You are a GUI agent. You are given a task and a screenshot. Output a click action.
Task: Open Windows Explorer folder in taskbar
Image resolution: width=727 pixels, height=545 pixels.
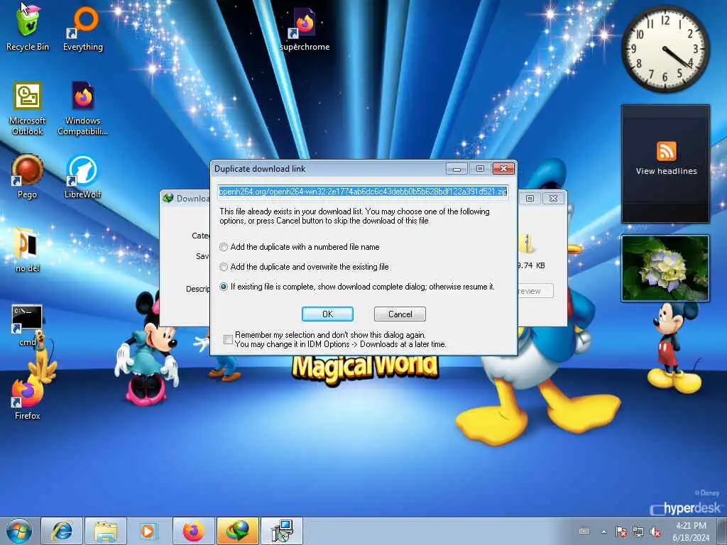[x=106, y=531]
